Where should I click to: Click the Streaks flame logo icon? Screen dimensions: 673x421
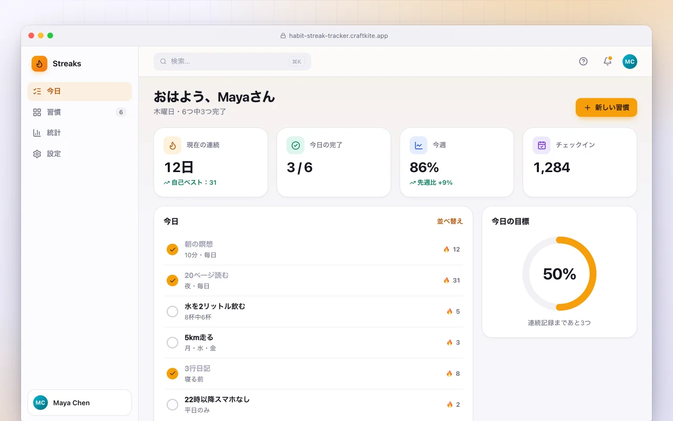39,64
